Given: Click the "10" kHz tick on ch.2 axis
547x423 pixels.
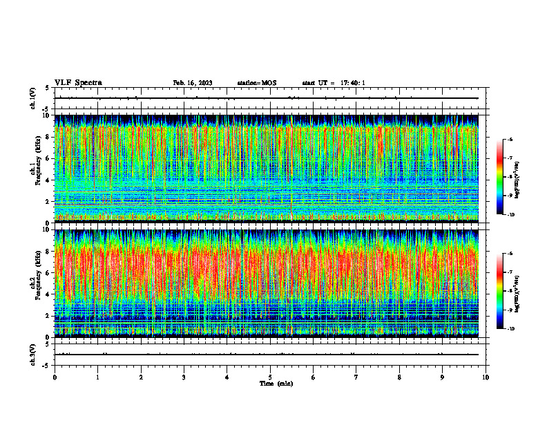Looking at the screenshot, I should [x=48, y=230].
